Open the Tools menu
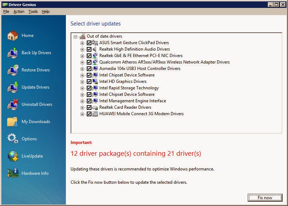Screen dimensions: 288x206 (33, 11)
